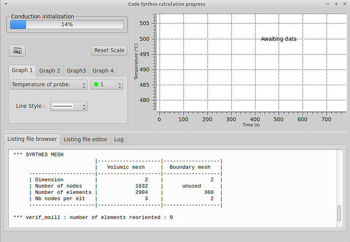Click the Conduction initialization progress bar
This screenshot has width=350, height=242.
click(67, 24)
